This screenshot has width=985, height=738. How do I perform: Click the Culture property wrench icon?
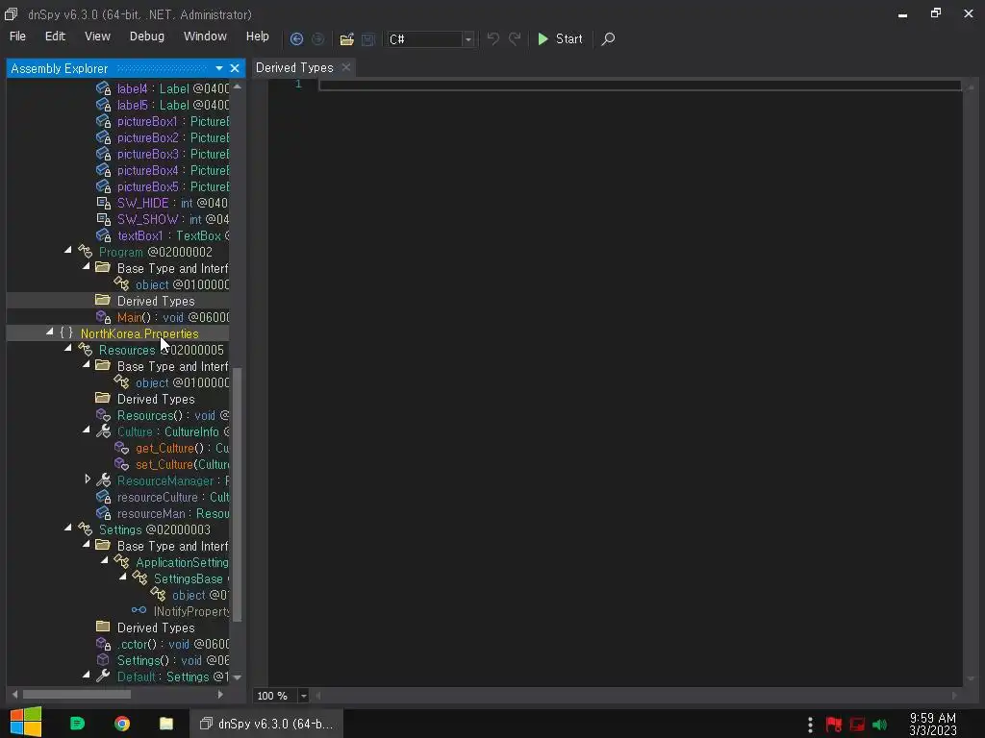coord(103,431)
